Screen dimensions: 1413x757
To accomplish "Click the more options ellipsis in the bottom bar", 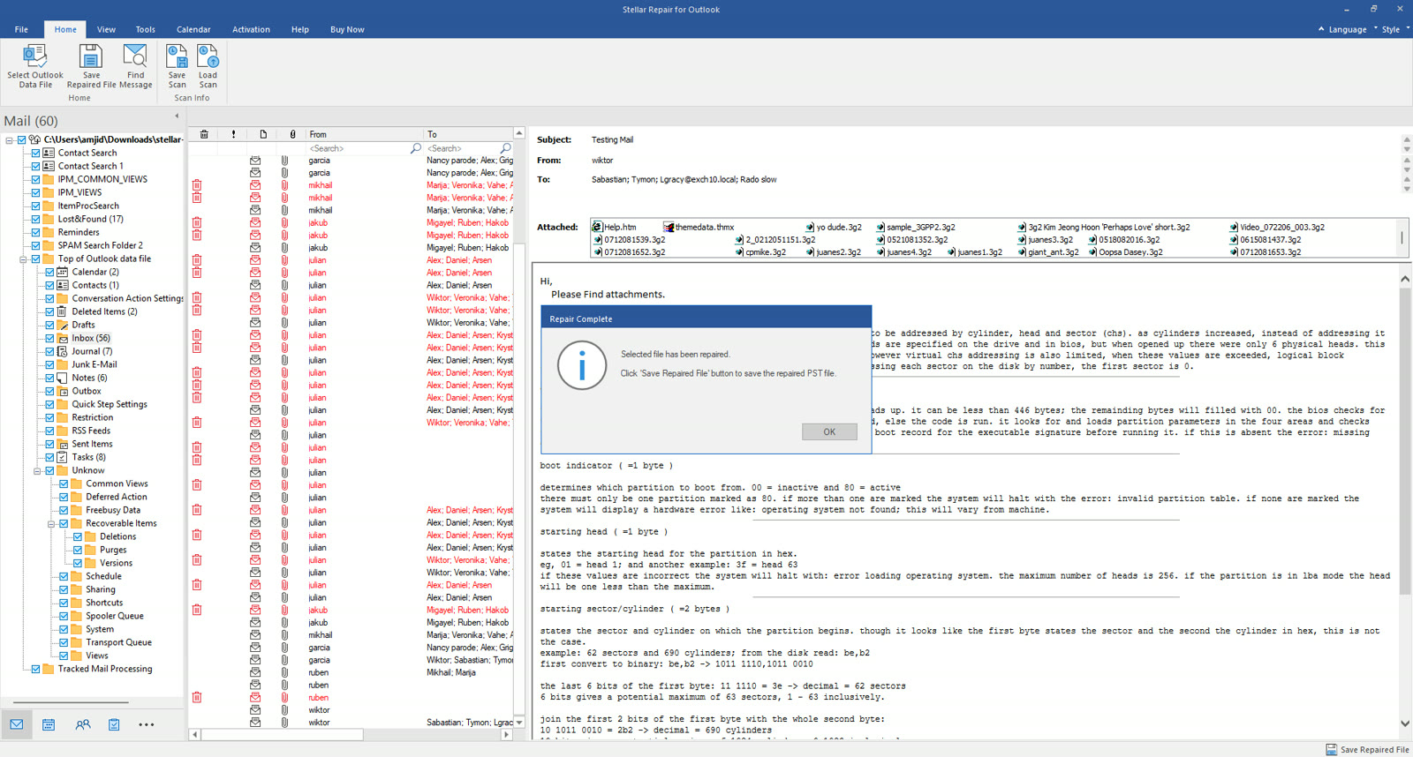I will 147,724.
